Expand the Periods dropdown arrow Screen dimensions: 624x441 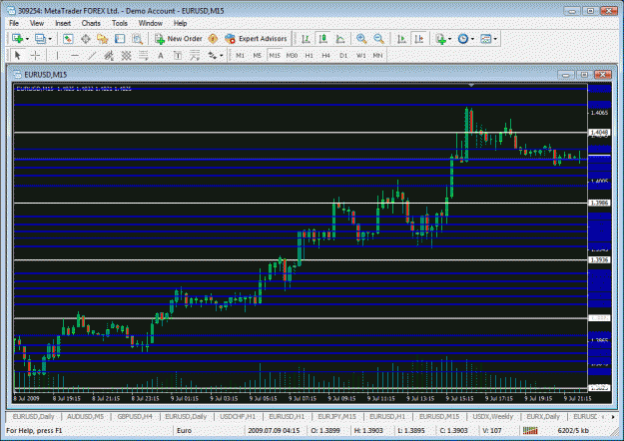[472, 39]
